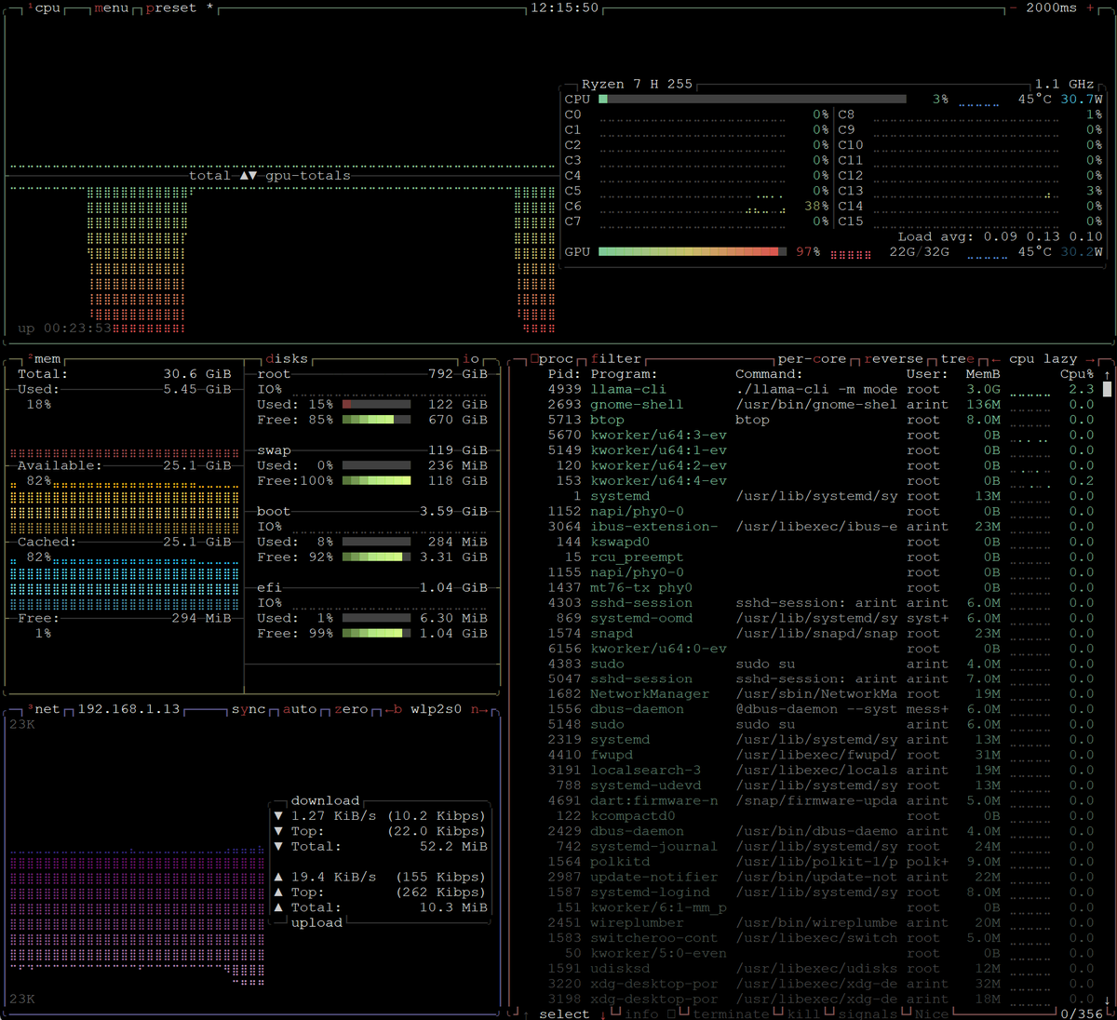Click the 192.168.1.13 IP address
Viewport: 1117px width, 1020px height.
tap(128, 709)
